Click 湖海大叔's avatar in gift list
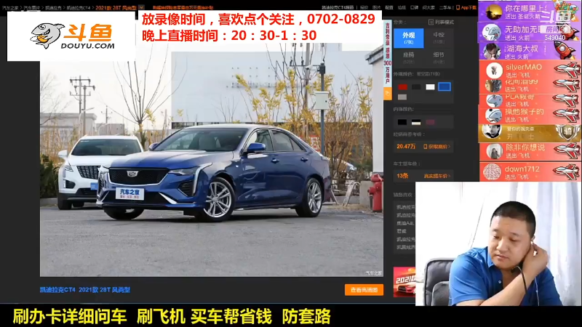Screen dimensions: 582x327 point(493,51)
